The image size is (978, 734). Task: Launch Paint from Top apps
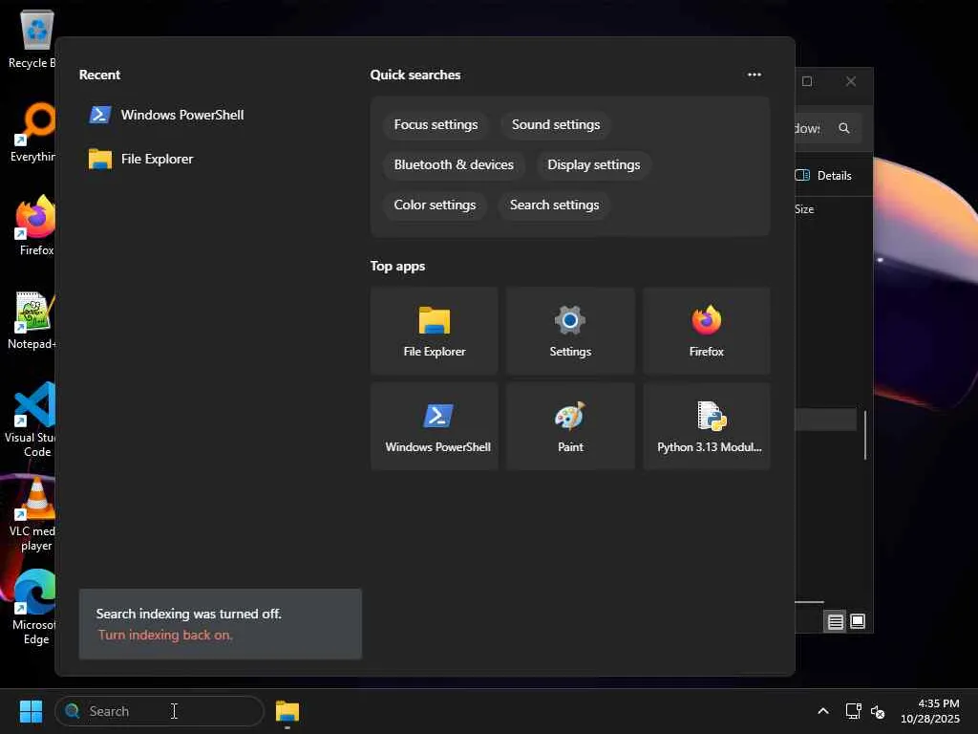click(x=570, y=426)
